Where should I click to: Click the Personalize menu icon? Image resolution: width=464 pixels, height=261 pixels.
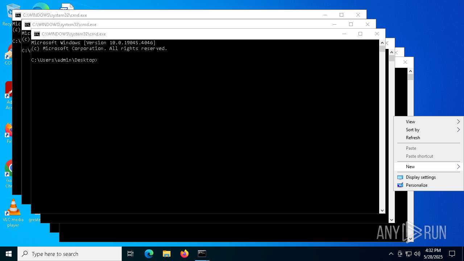[400, 185]
